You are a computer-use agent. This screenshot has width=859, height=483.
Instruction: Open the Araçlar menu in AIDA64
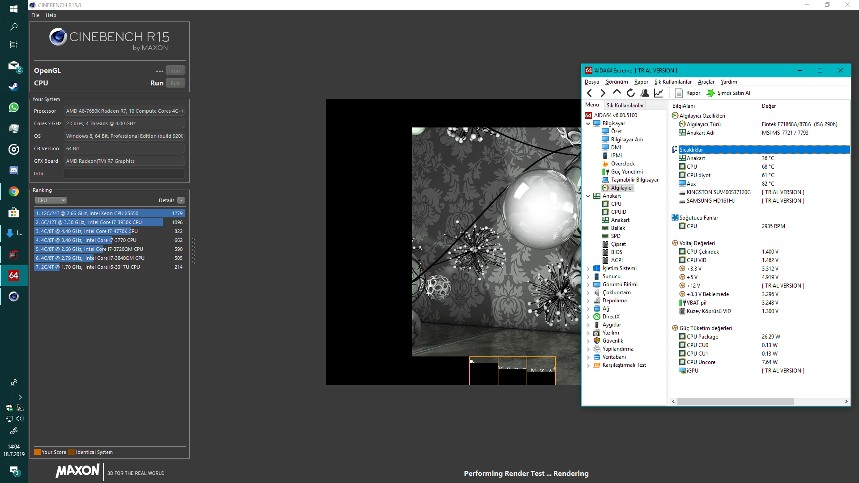706,82
